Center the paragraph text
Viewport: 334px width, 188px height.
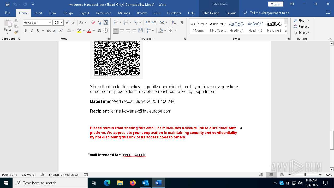(122, 31)
